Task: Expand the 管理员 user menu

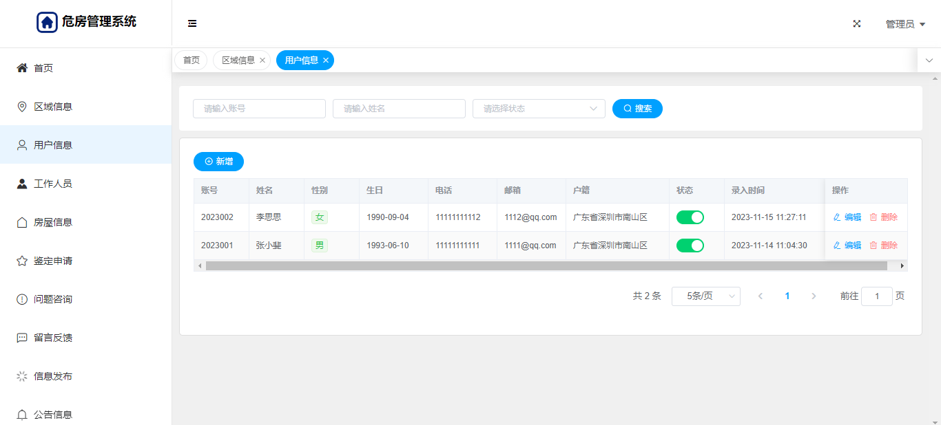Action: (904, 24)
